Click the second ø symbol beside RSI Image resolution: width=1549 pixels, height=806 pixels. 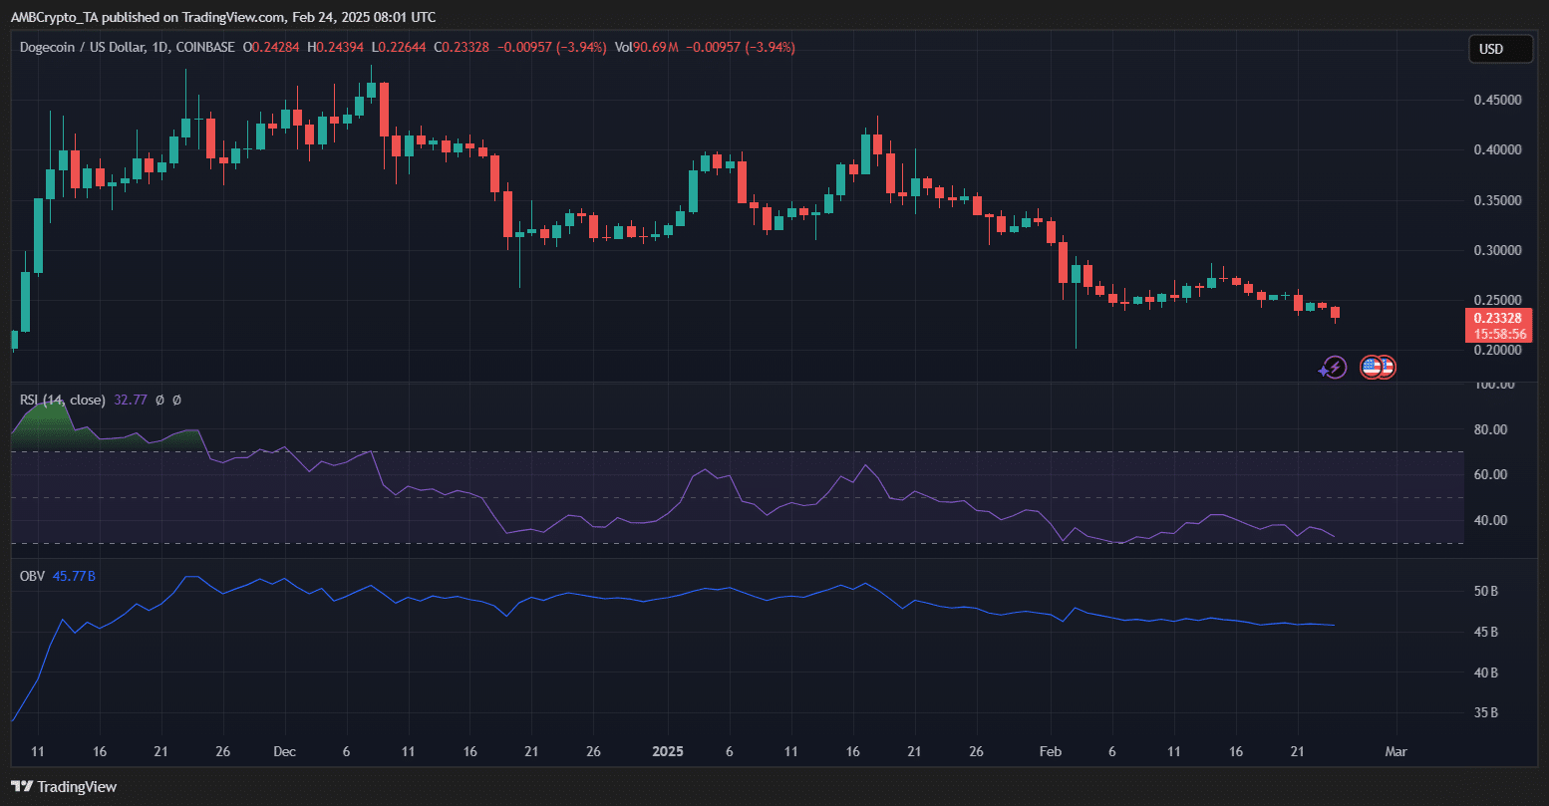pos(175,400)
